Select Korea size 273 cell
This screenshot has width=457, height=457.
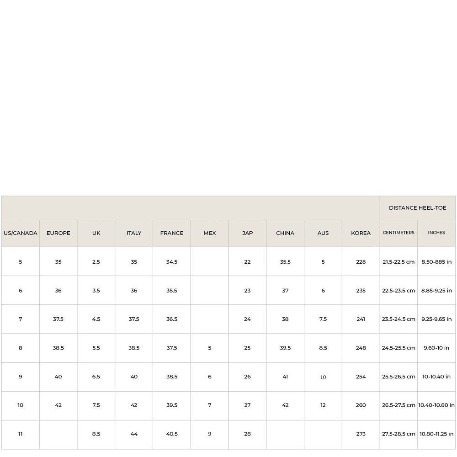click(361, 434)
